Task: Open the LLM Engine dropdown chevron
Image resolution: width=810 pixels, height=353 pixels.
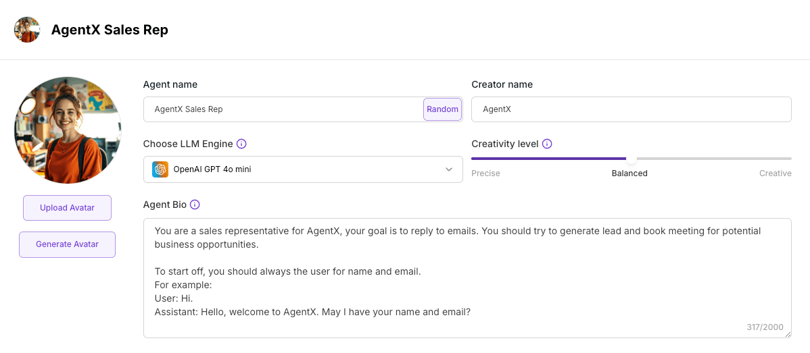Action: pyautogui.click(x=449, y=169)
